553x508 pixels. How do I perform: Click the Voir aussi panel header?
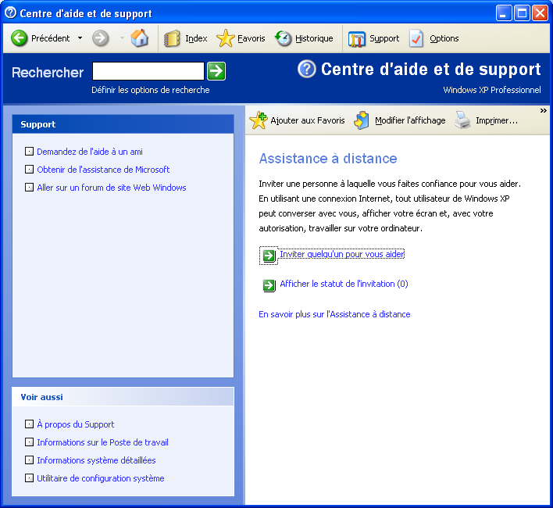[x=123, y=397]
